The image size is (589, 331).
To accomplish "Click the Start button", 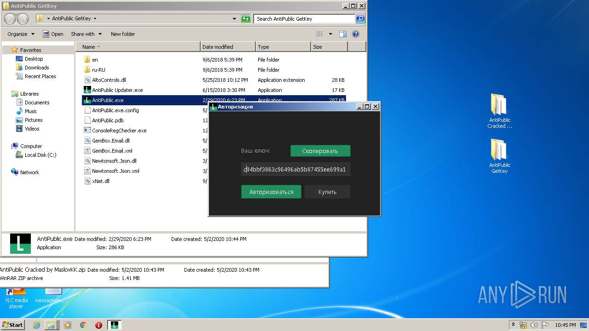I will 12,325.
